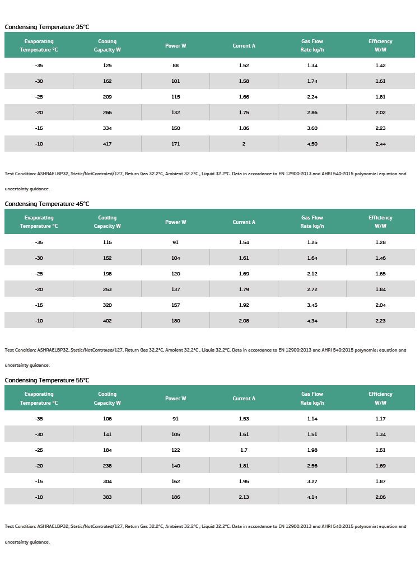Click the Condensing Temperature 45°C heading
The height and width of the screenshot is (566, 420).
click(47, 204)
